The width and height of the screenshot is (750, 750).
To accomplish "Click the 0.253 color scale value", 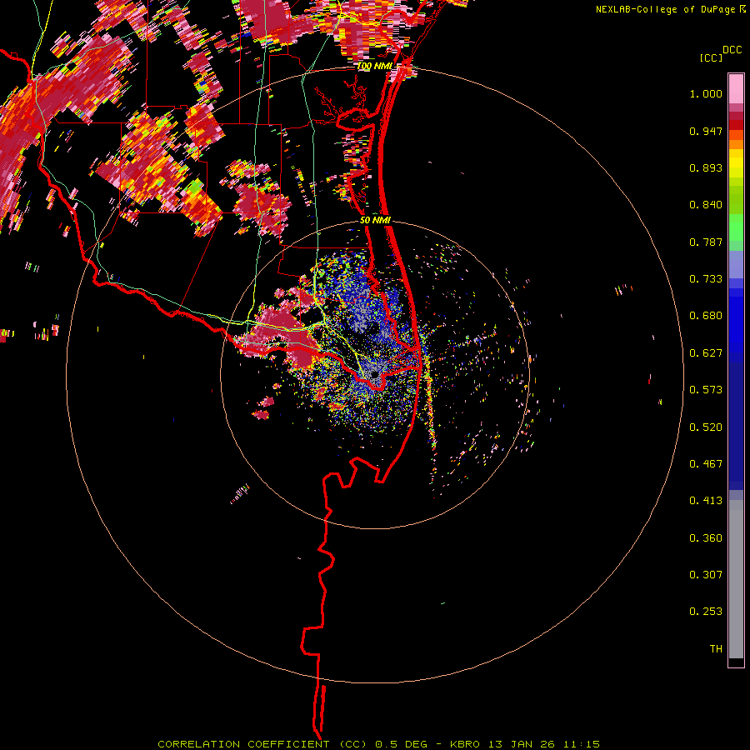I will tap(706, 612).
